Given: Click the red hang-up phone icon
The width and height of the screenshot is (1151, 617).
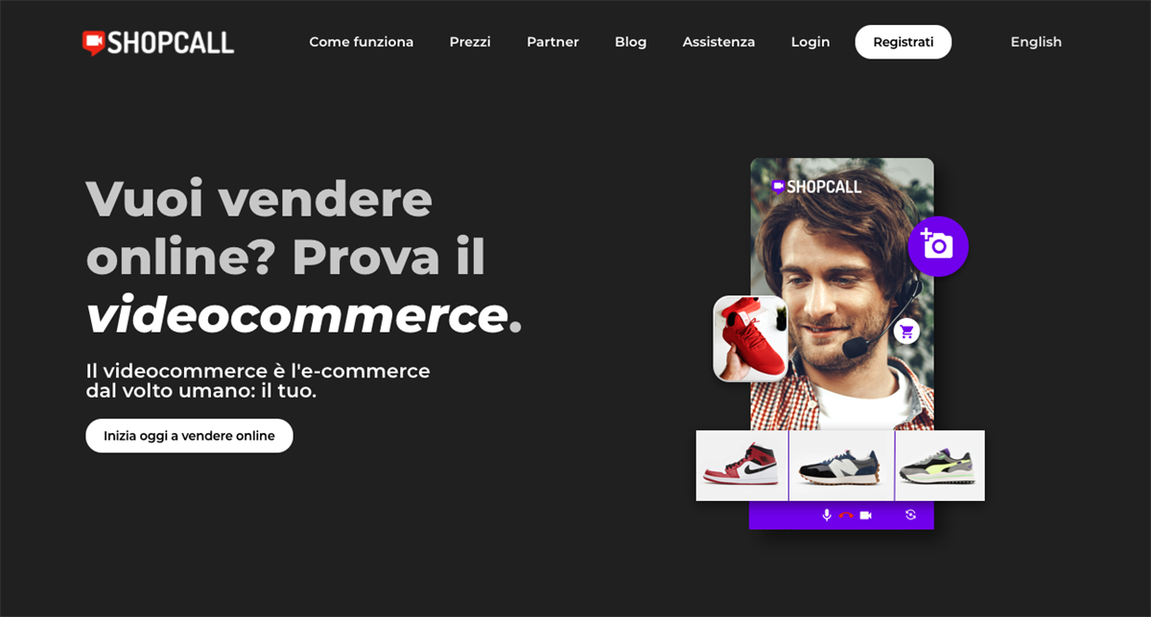Looking at the screenshot, I should 846,515.
